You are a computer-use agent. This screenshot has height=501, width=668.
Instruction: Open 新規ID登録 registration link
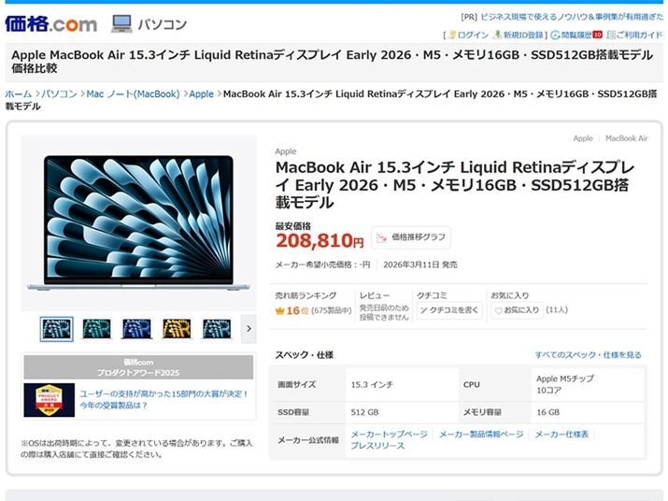coord(520,36)
